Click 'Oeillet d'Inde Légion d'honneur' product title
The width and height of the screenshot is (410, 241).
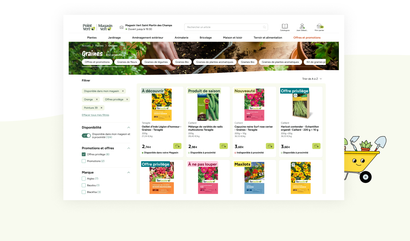(161, 128)
